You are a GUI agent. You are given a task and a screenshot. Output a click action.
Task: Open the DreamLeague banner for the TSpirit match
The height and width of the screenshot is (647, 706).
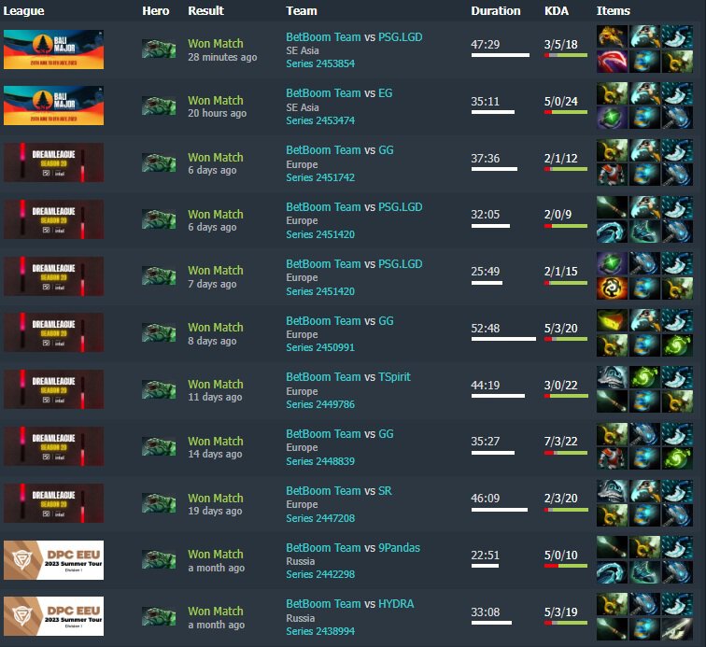(x=53, y=389)
